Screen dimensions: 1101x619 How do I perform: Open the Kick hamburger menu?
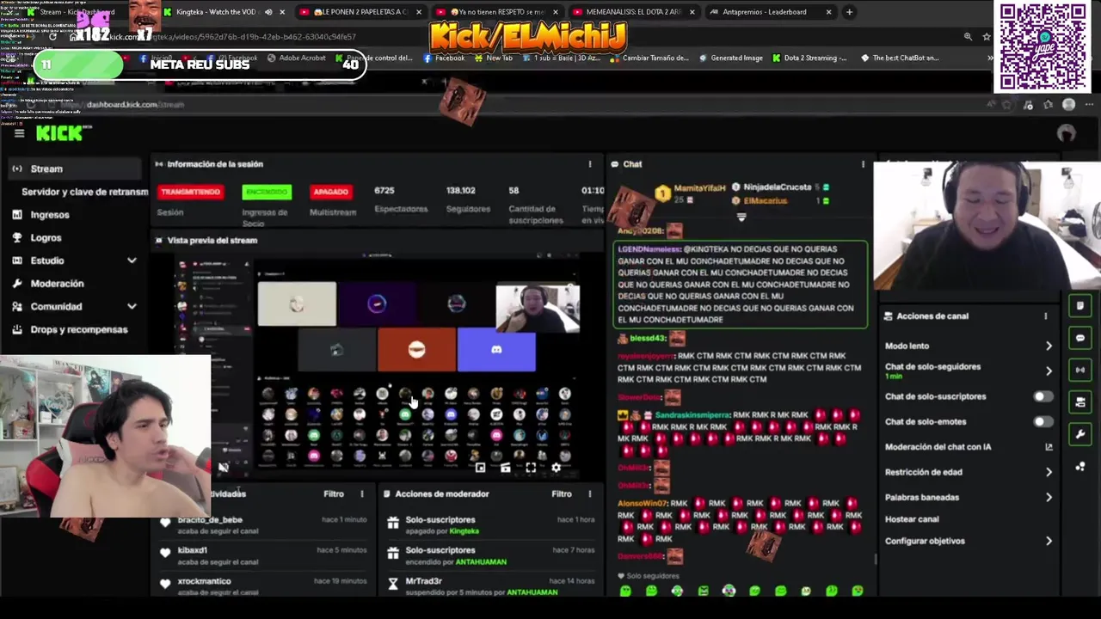click(19, 133)
